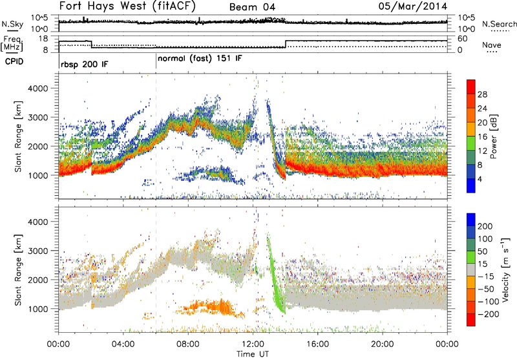Click the '-50' tick on the velocity colorbar
Screen dimensions: 517x358
click(486, 289)
